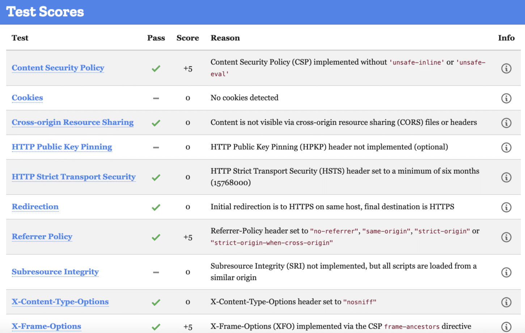Click the Test column header
This screenshot has width=525, height=333.
[x=20, y=38]
